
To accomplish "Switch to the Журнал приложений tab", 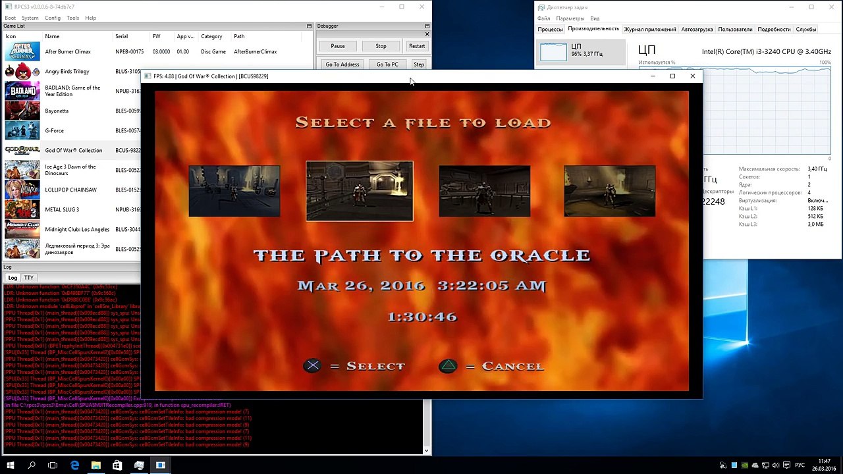I will click(x=650, y=30).
